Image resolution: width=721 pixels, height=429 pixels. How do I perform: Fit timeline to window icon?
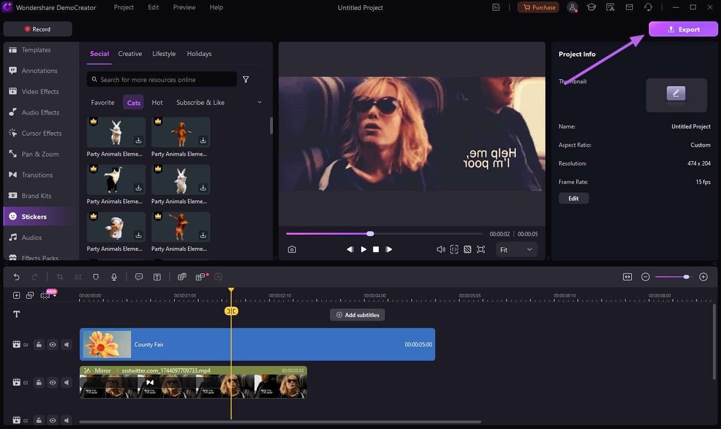[x=627, y=277]
